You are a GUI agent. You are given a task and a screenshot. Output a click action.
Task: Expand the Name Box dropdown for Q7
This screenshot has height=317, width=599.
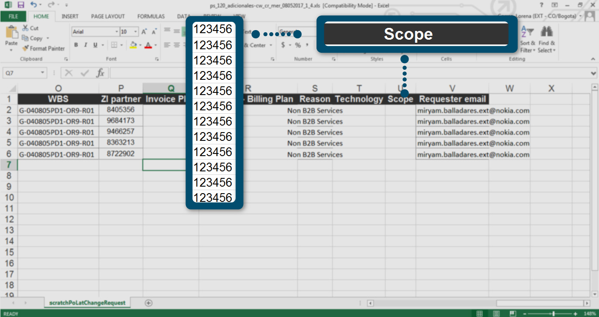tap(42, 73)
